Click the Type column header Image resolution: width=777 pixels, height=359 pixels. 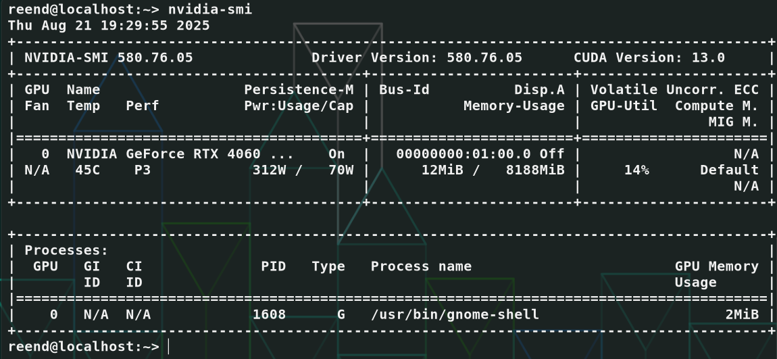tap(328, 266)
